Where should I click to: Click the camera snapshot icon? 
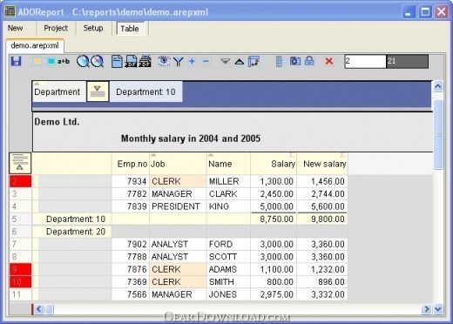[x=295, y=61]
